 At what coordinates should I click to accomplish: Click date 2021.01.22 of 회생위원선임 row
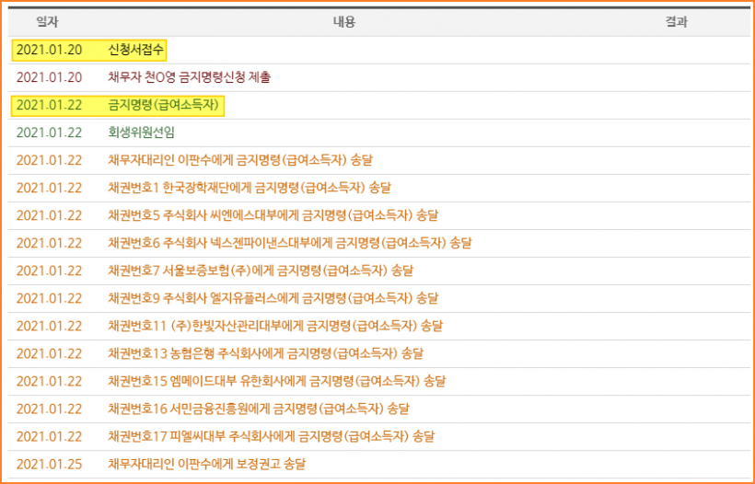point(49,133)
